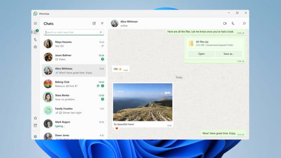Open the Jason Ballmer chat

74,57
